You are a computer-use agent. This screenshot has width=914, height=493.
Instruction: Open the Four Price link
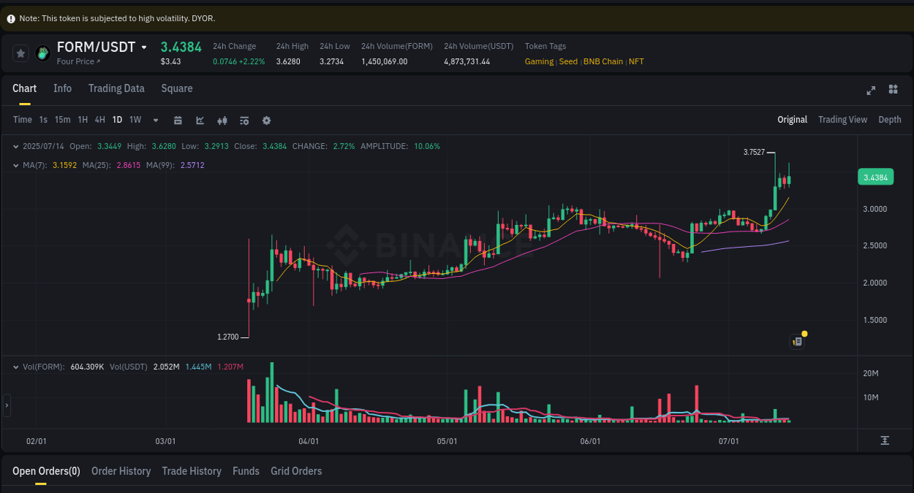(77, 61)
